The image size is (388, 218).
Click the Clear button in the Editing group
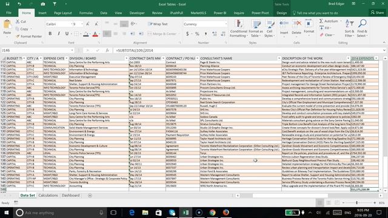(x=327, y=35)
